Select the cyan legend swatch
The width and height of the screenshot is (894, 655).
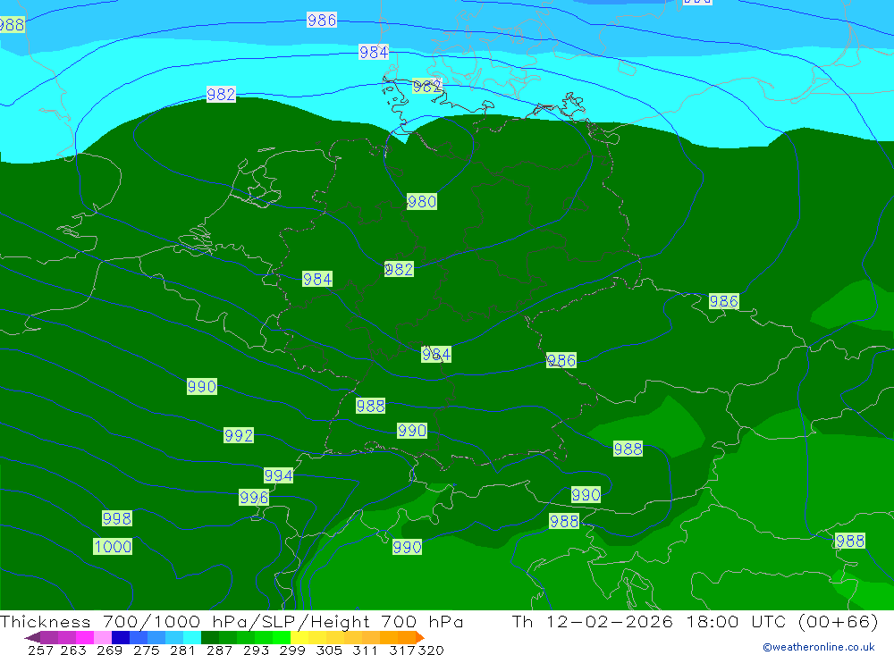pyautogui.click(x=192, y=637)
